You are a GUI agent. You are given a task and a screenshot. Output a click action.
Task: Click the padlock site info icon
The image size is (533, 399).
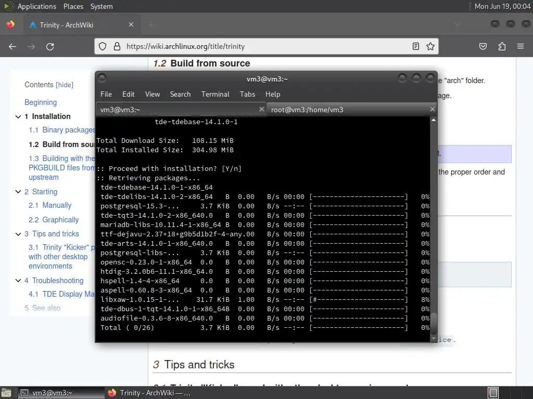point(117,46)
